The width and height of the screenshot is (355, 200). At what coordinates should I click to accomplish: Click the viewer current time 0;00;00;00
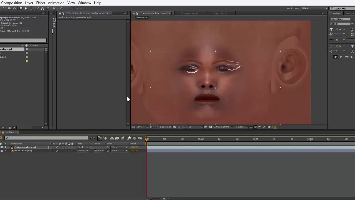coord(166,127)
